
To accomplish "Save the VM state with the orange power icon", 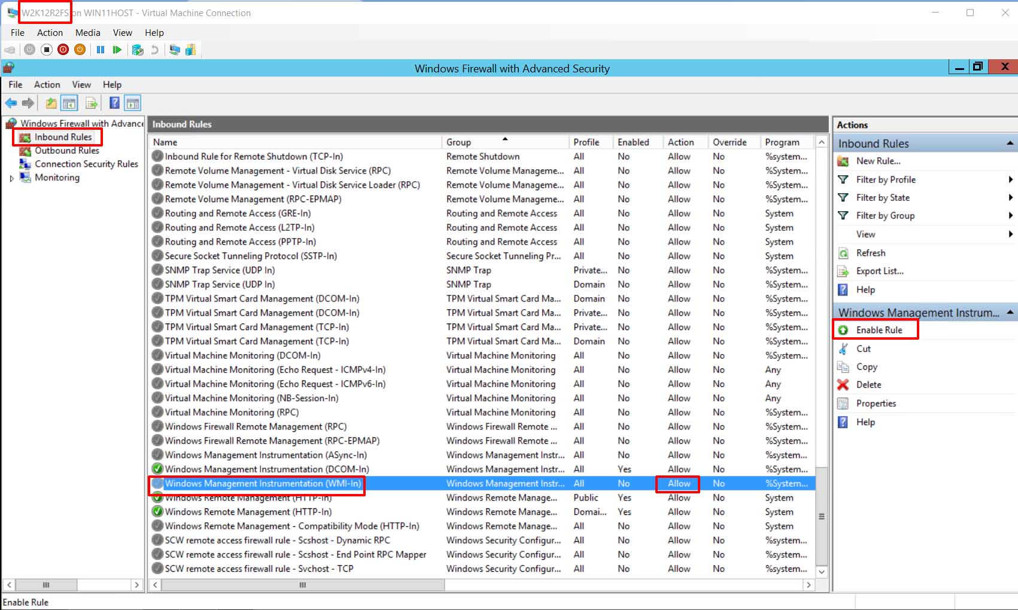I will (x=80, y=50).
